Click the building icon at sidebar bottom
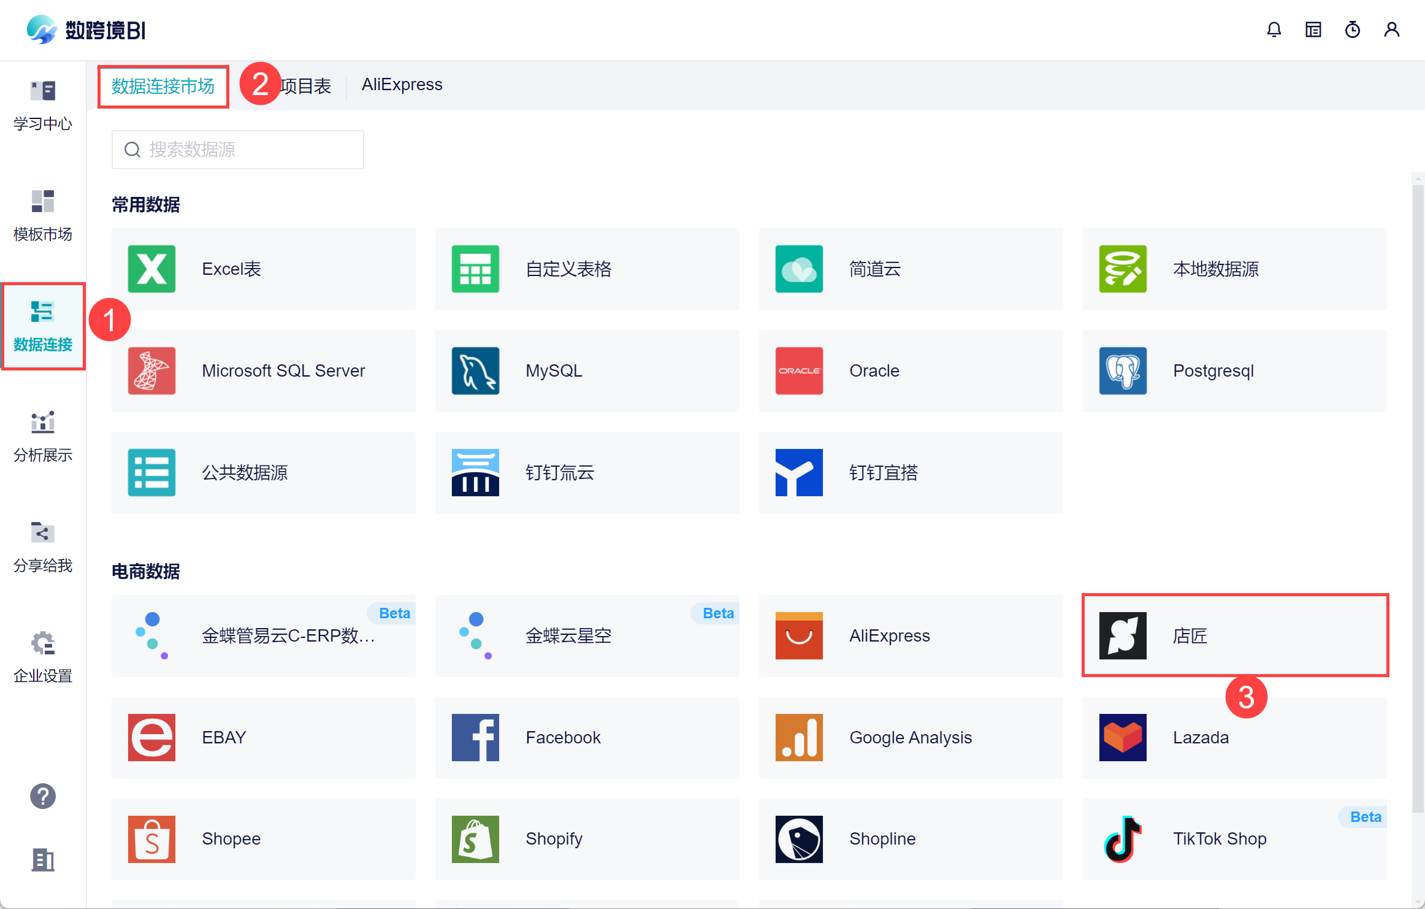The height and width of the screenshot is (909, 1425). (42, 860)
